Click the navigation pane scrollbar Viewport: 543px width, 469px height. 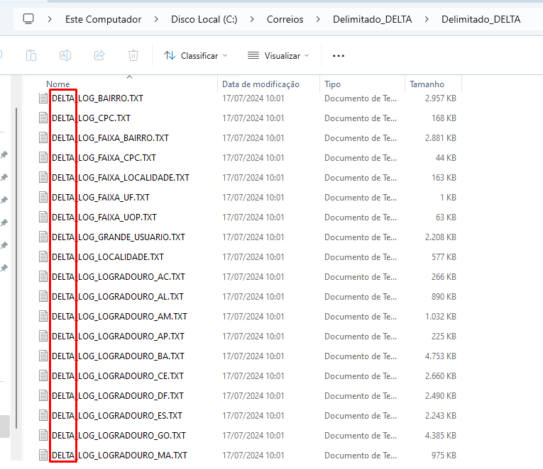tap(16, 268)
